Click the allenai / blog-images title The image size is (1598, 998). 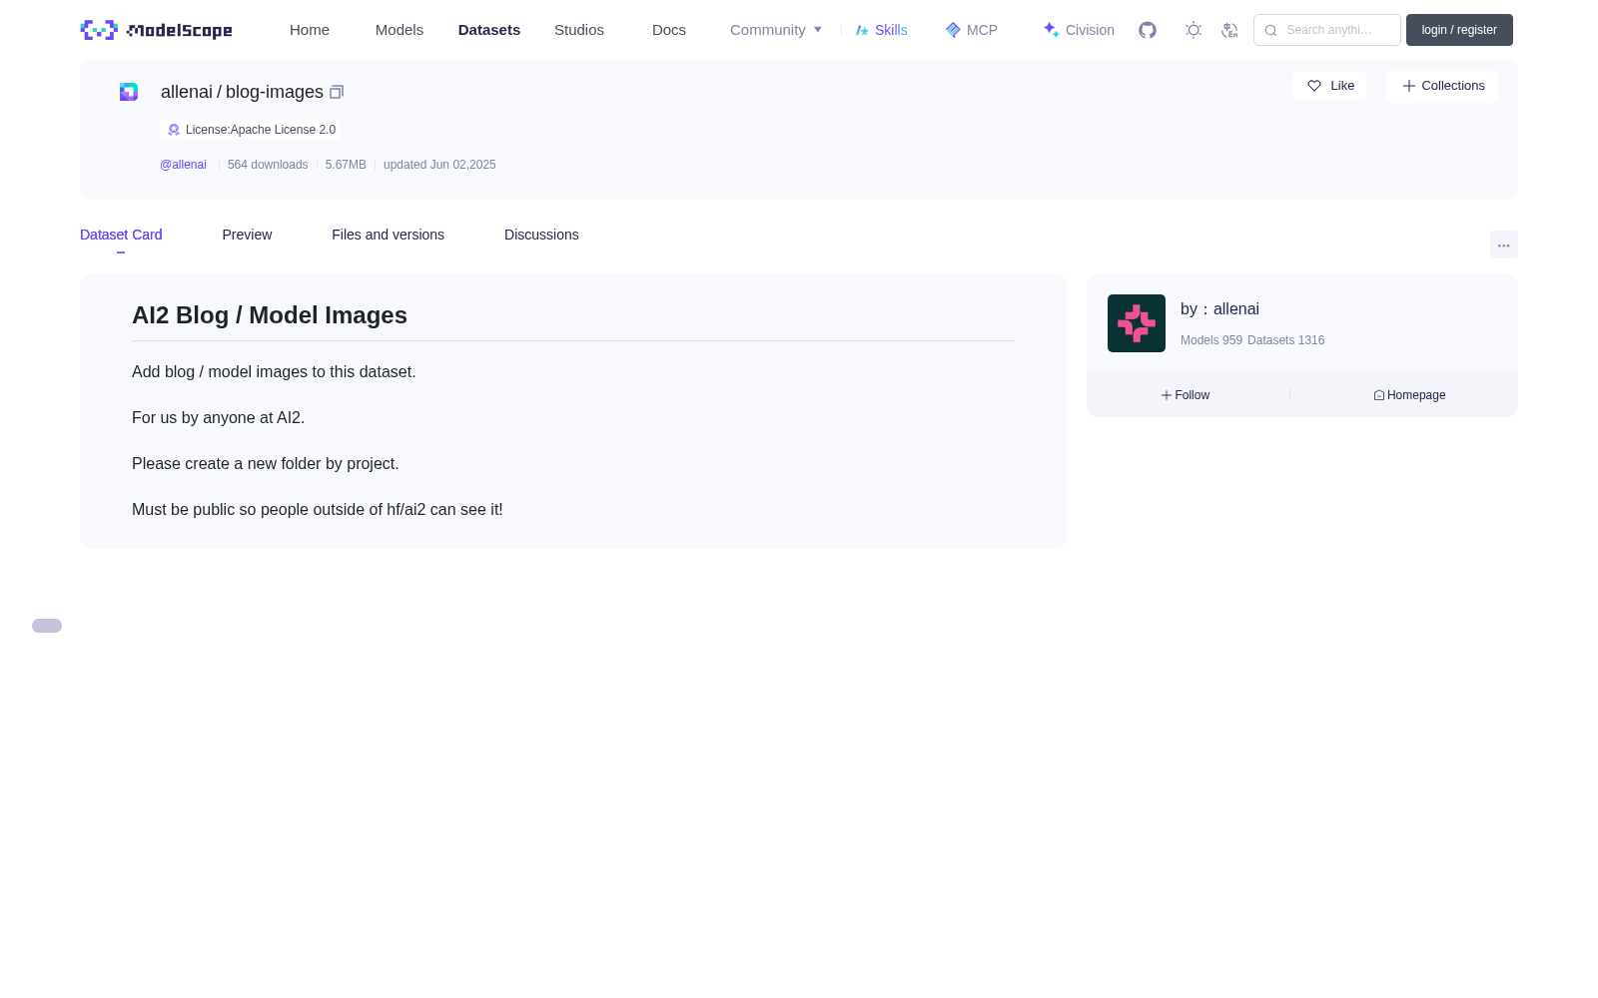click(242, 92)
